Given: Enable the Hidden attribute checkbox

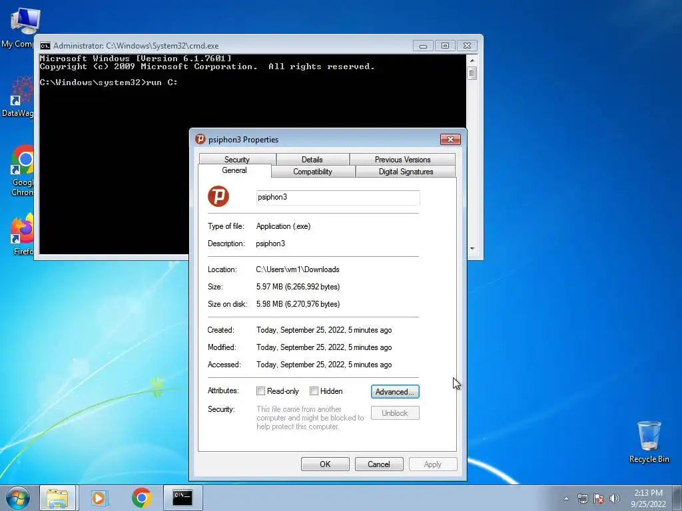Looking at the screenshot, I should pos(314,391).
